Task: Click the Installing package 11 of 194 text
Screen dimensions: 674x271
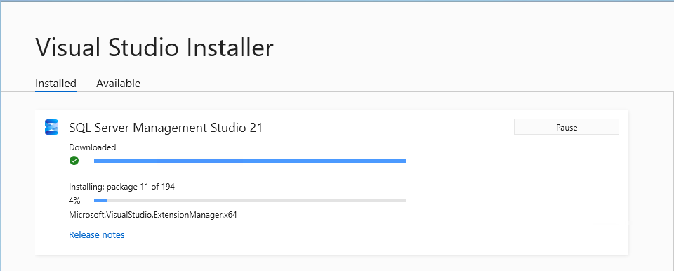Action: 121,187
